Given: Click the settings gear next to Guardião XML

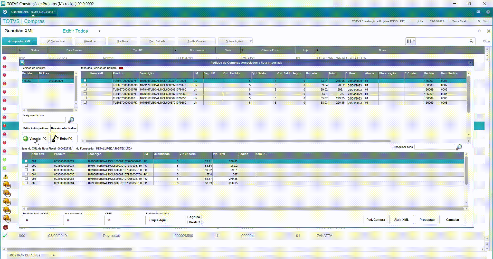Looking at the screenshot, I should coord(479,31).
